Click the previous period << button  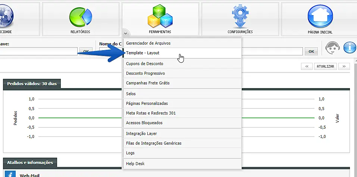306,66
